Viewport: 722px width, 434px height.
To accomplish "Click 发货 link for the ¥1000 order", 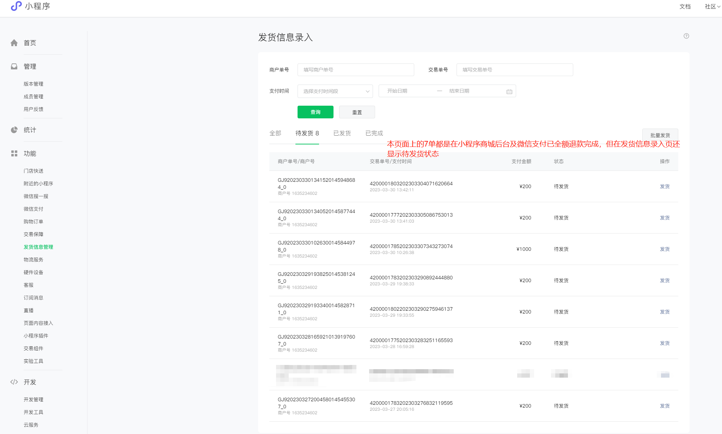I will point(665,249).
